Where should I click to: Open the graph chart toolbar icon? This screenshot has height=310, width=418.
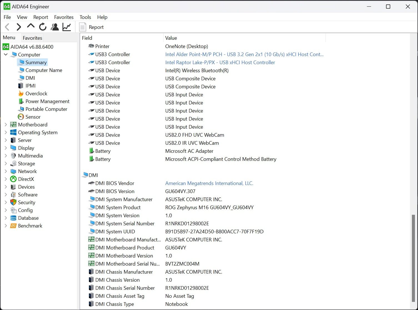pyautogui.click(x=67, y=27)
